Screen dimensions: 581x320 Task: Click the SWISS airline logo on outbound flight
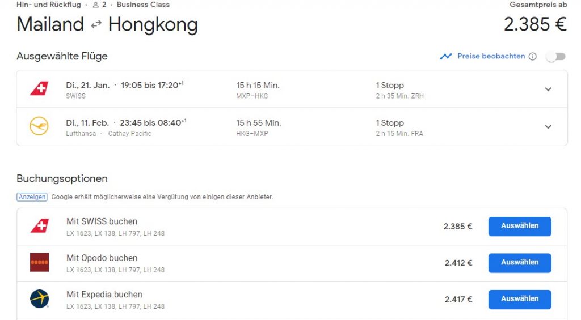point(39,89)
